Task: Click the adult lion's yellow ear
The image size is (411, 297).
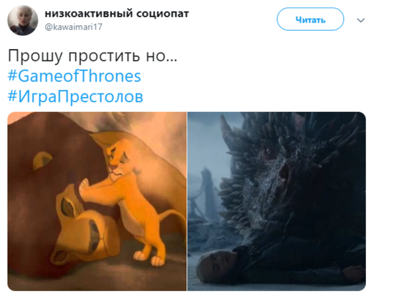Action: (x=42, y=159)
